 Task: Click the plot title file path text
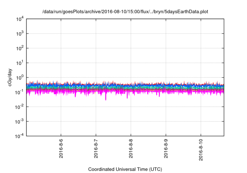125,12
